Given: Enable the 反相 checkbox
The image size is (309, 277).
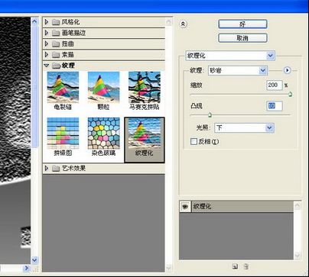Looking at the screenshot, I should pyautogui.click(x=194, y=141).
